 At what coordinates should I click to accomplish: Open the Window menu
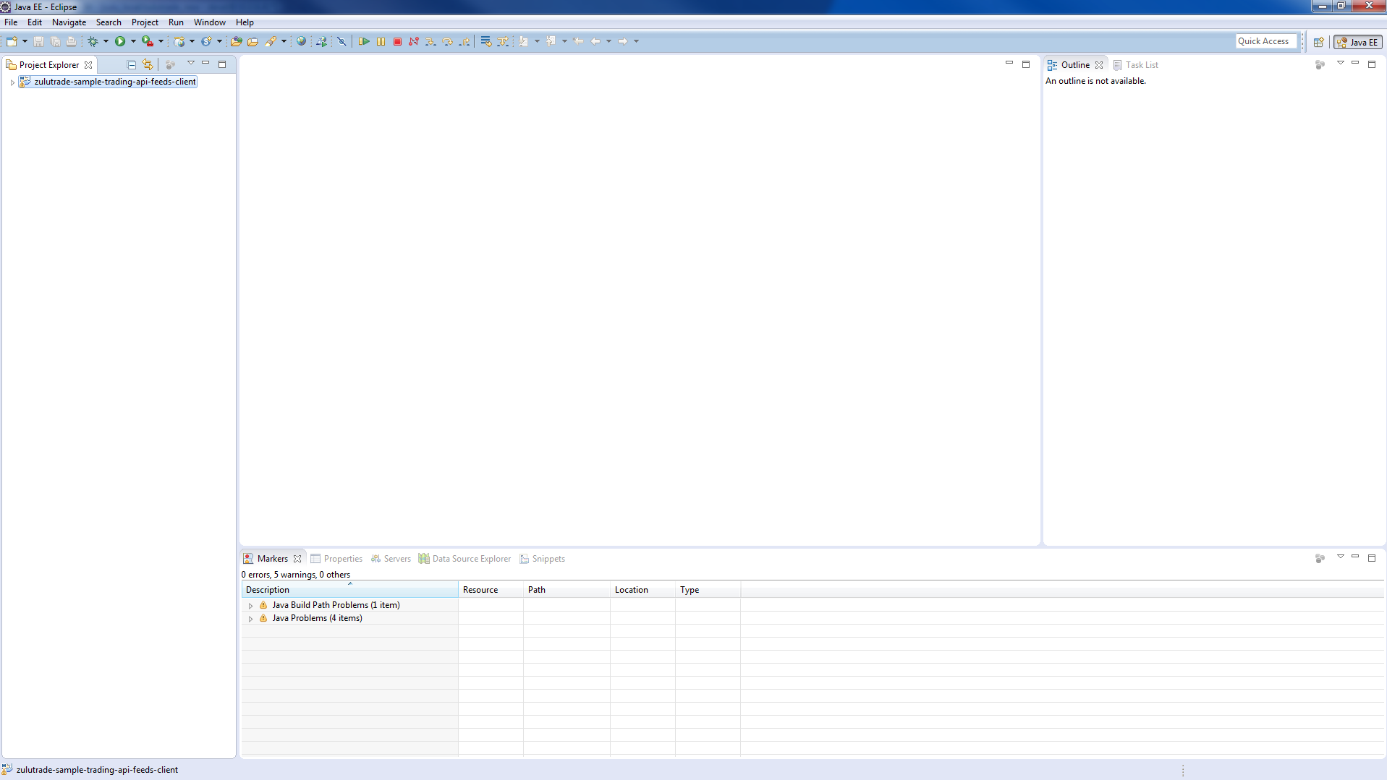point(209,22)
